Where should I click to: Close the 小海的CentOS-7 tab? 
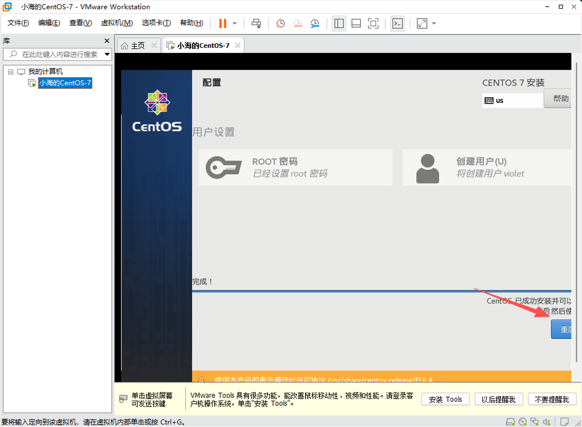238,45
